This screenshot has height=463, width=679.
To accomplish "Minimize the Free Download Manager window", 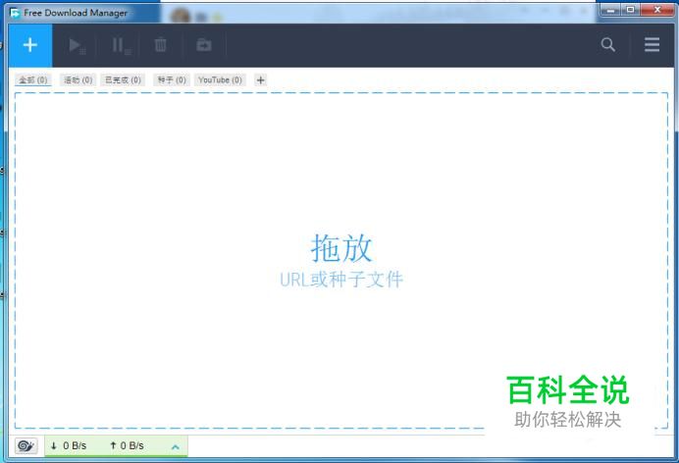I will point(610,10).
